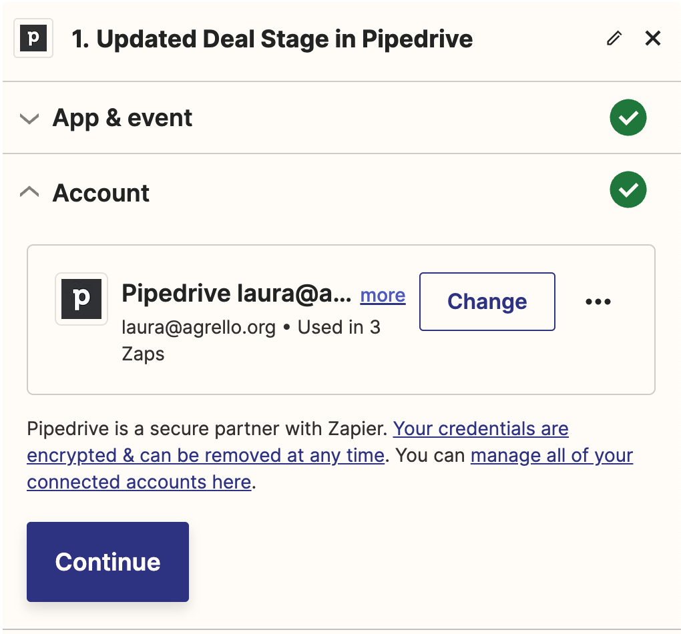
Task: Click the pencil icon to rename the step
Action: pos(614,39)
